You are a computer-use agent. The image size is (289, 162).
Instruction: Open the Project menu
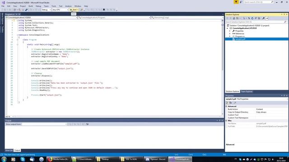pyautogui.click(x=23, y=6)
